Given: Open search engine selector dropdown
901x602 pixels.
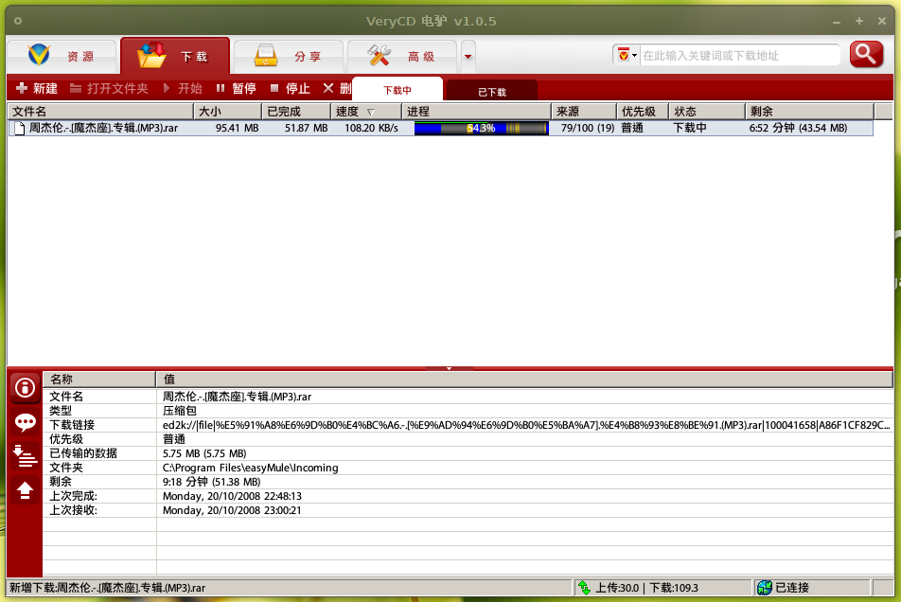Looking at the screenshot, I should coord(627,55).
